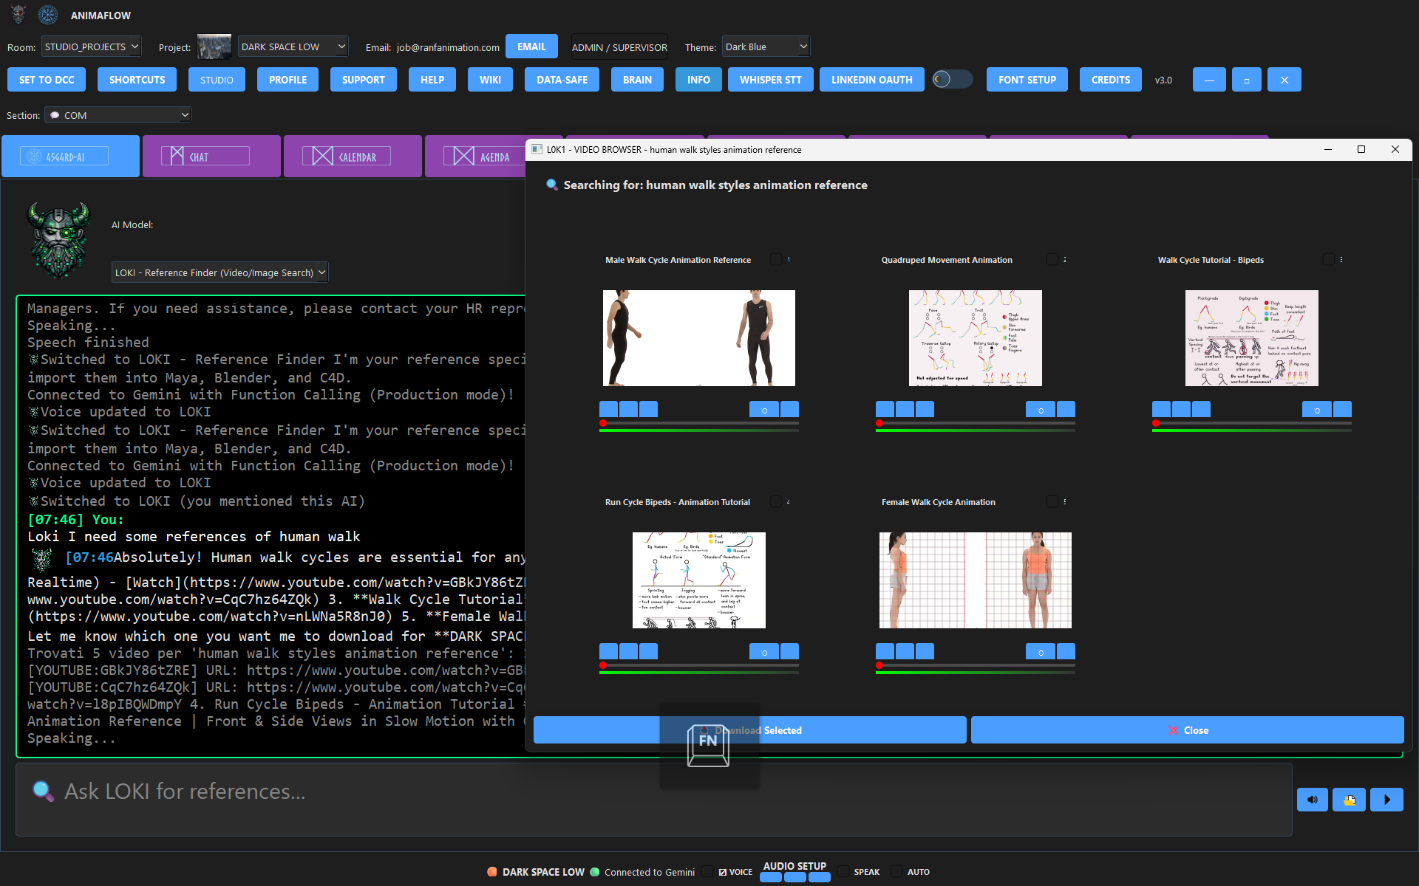Expand the Theme Dark Blue dropdown

pyautogui.click(x=766, y=47)
